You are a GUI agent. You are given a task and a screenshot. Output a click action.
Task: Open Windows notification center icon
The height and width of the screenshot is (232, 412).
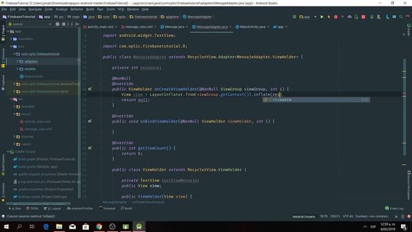tap(404, 226)
